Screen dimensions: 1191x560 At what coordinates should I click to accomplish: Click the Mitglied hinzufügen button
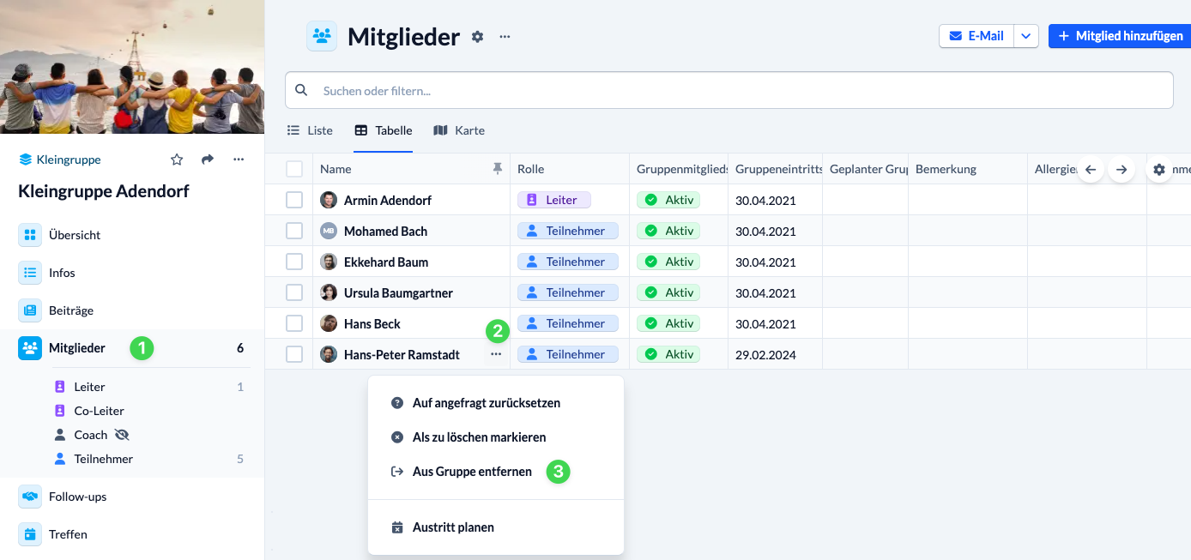coord(1119,36)
